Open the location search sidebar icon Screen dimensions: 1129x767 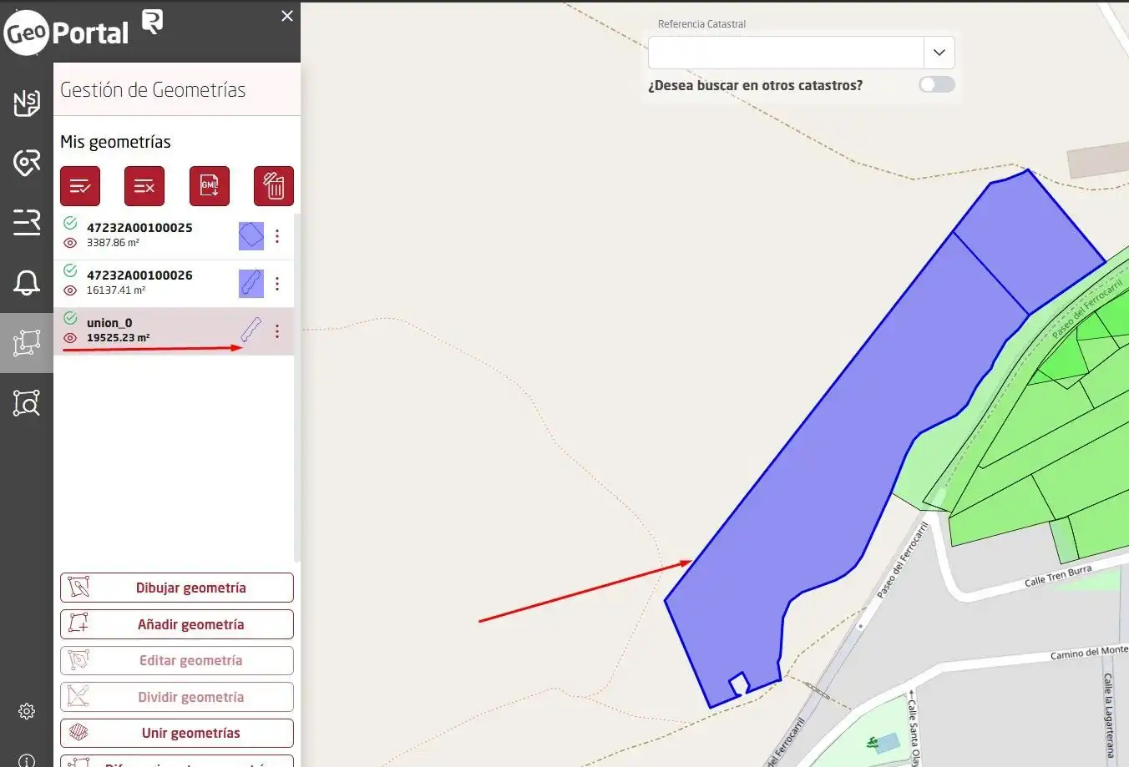tap(27, 162)
